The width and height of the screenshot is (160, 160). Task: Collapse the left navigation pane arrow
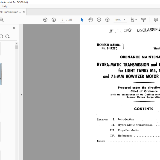coord(21,95)
